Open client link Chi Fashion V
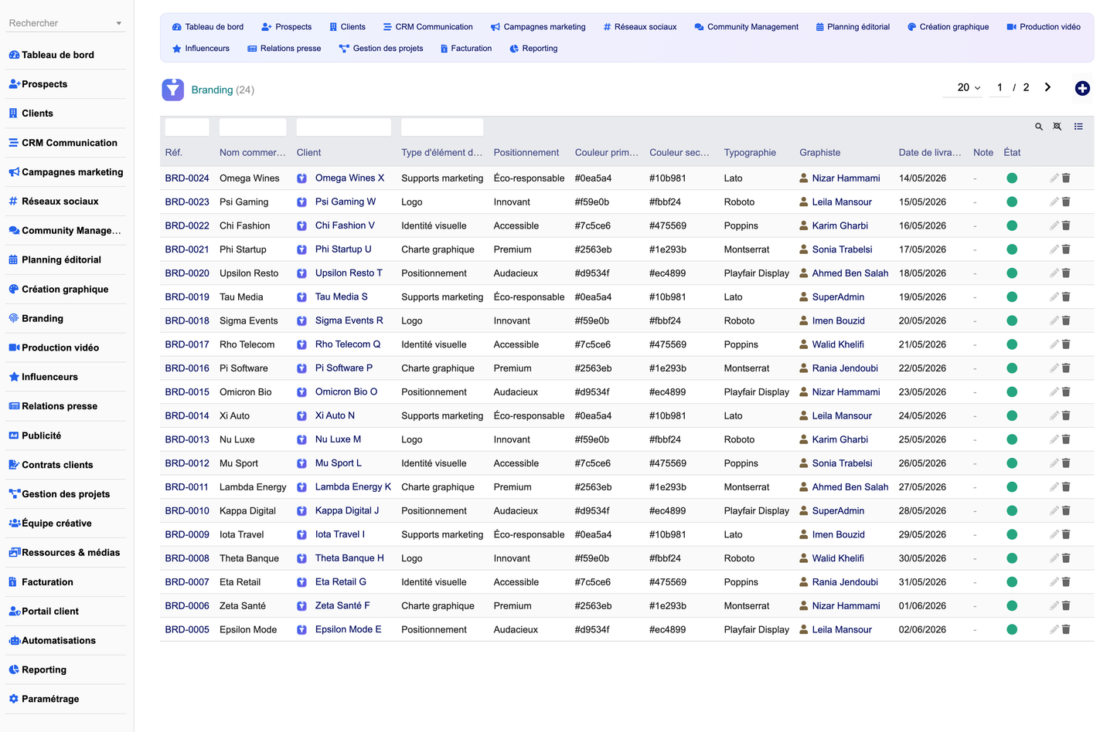This screenshot has width=1117, height=732. click(345, 225)
